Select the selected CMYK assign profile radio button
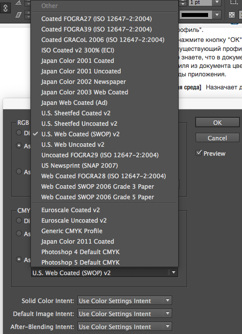The width and height of the screenshot is (242, 334). (19, 260)
